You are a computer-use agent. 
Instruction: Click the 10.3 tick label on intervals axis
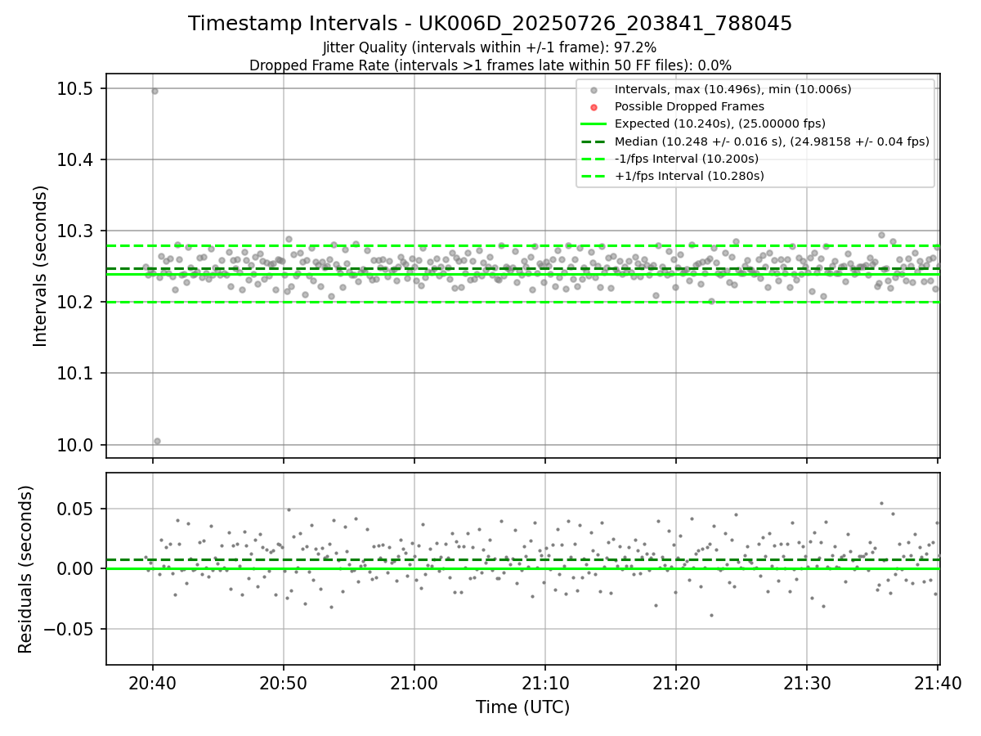tap(75, 231)
